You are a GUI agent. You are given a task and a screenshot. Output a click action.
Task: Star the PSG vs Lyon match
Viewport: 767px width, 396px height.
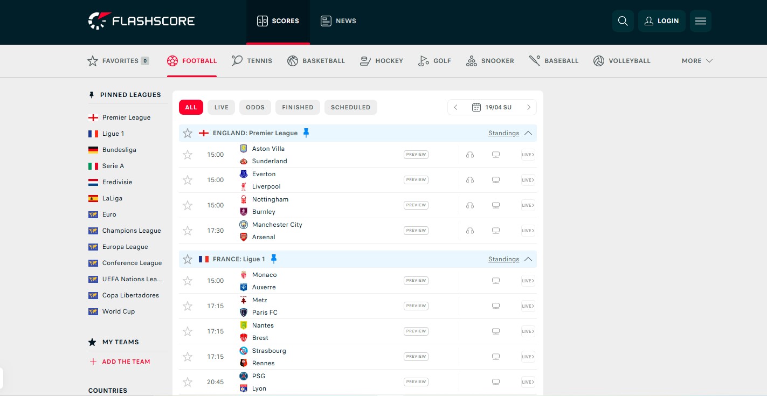coord(188,382)
